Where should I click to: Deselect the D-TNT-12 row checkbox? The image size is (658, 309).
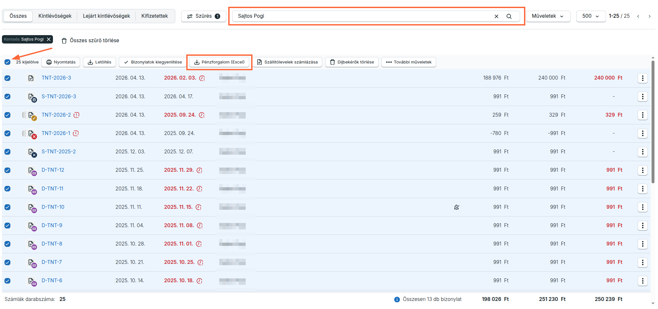7,170
